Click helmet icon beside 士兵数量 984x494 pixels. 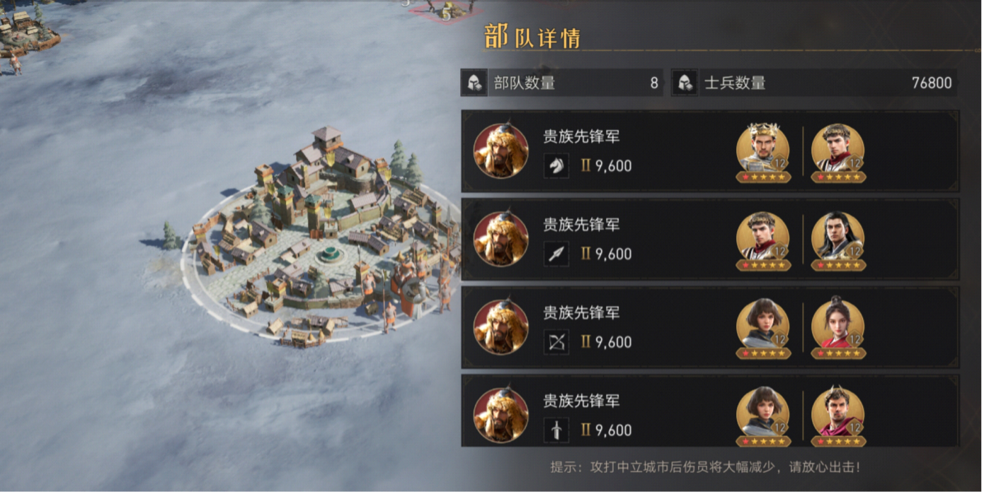[x=684, y=83]
